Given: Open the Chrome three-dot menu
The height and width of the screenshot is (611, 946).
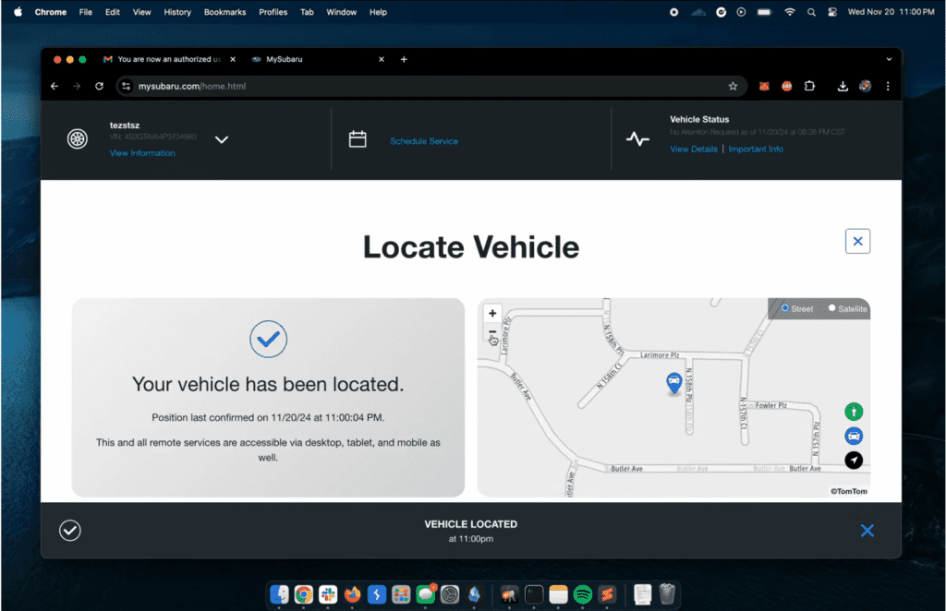Looking at the screenshot, I should (888, 86).
